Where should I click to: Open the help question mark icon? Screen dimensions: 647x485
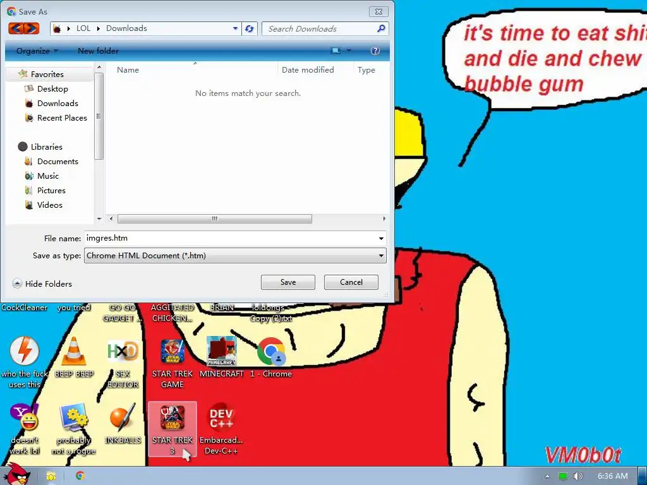tap(375, 51)
